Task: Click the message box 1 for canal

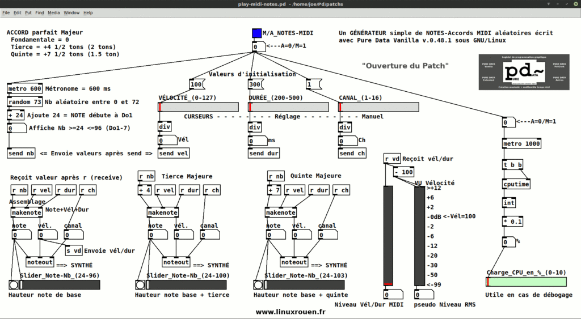Action: 313,84
